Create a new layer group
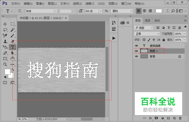This screenshot has width=189, height=122. tap(168, 118)
